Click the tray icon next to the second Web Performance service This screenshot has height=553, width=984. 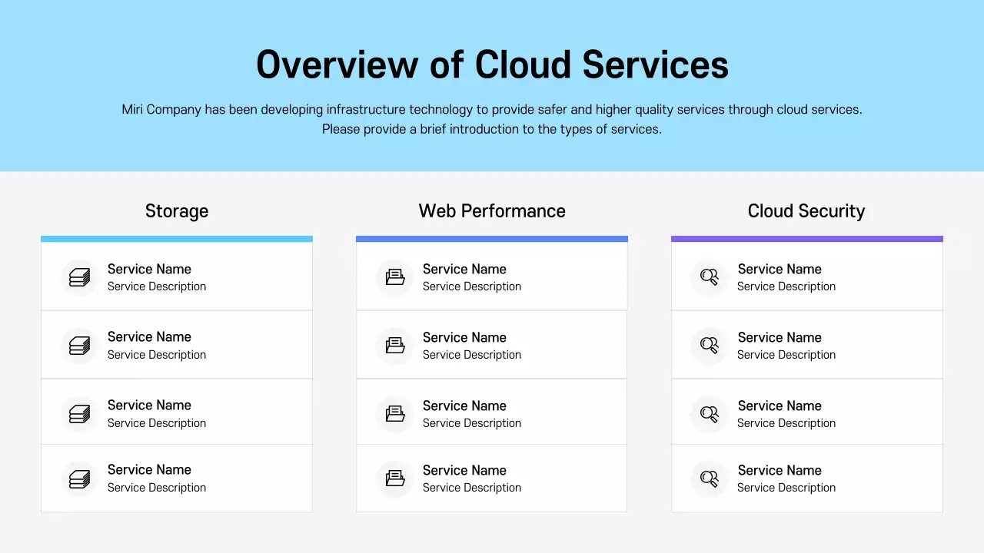click(395, 346)
